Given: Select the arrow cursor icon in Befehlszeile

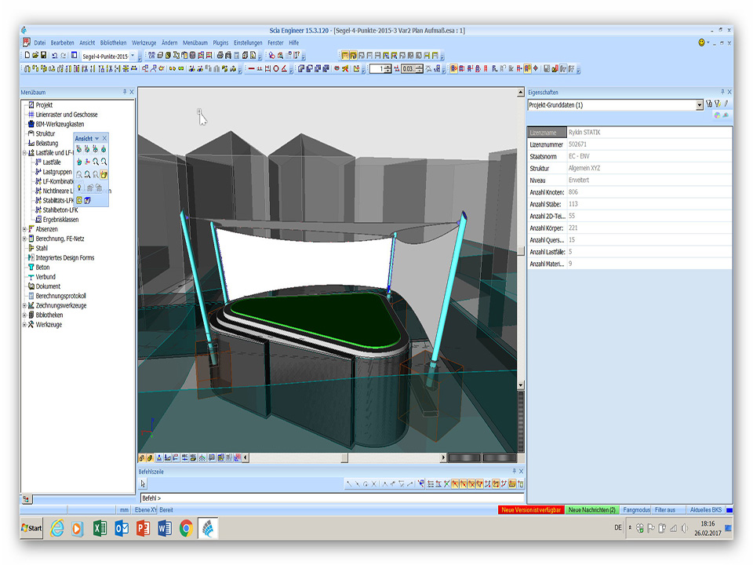Looking at the screenshot, I should click(x=143, y=484).
